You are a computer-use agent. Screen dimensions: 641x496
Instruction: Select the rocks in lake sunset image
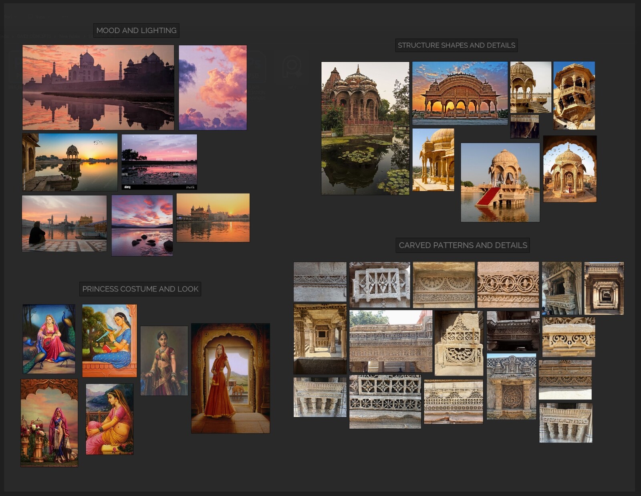[142, 226]
